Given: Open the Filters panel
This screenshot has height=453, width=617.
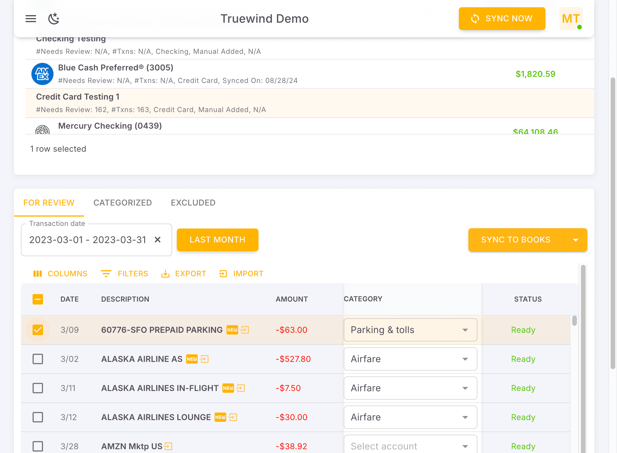Looking at the screenshot, I should 124,273.
